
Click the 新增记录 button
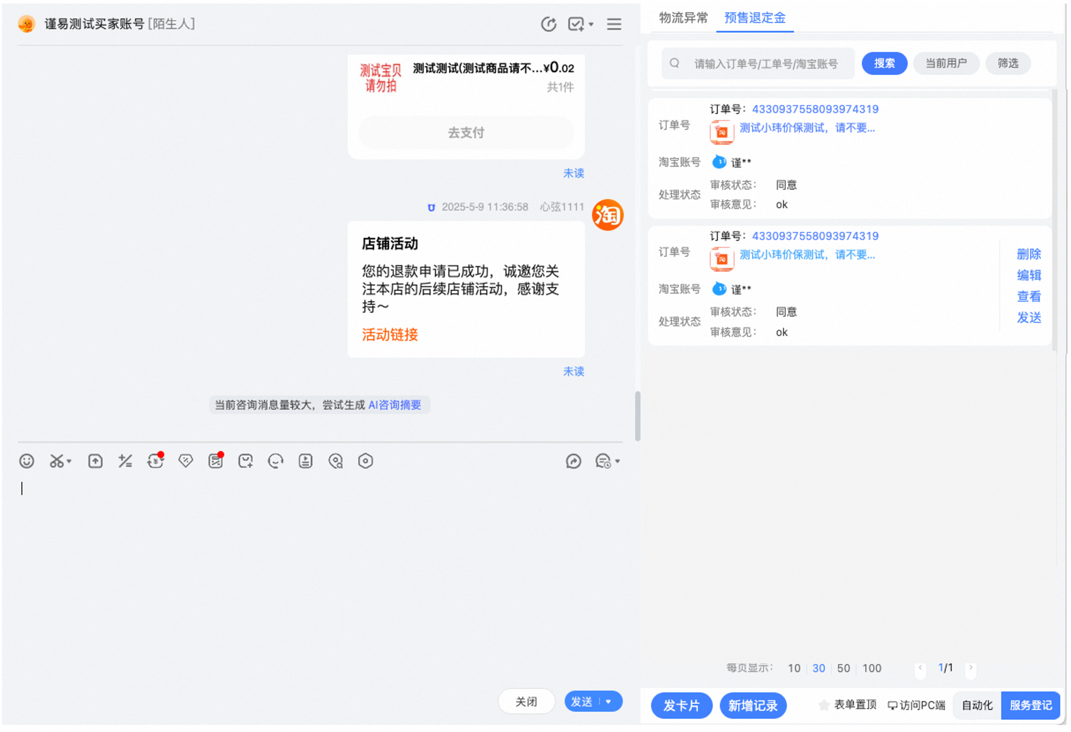click(x=752, y=705)
